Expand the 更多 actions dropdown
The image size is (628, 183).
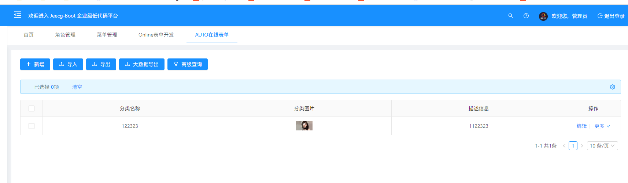(602, 126)
